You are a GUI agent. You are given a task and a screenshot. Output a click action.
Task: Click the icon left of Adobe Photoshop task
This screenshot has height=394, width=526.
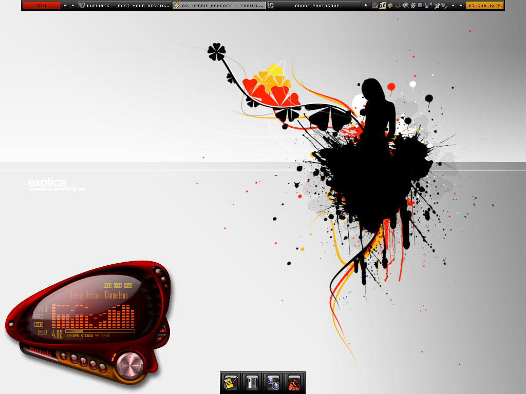click(x=271, y=5)
